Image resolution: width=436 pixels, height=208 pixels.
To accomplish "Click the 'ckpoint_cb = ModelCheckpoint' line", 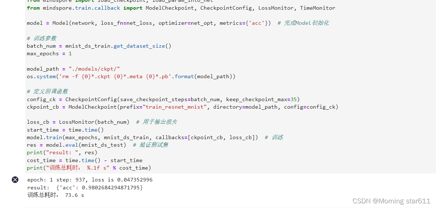I will pos(182,107).
